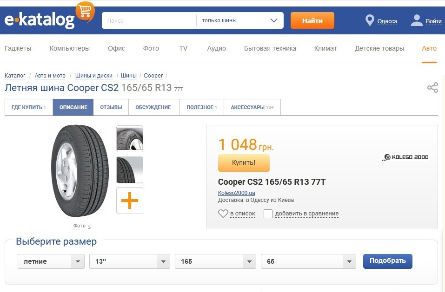Go to 'Шины' breadcrumb
Viewport: 445px width, 292px height.
click(x=128, y=76)
